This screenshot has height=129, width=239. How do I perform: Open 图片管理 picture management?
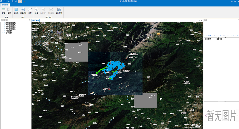59,11
